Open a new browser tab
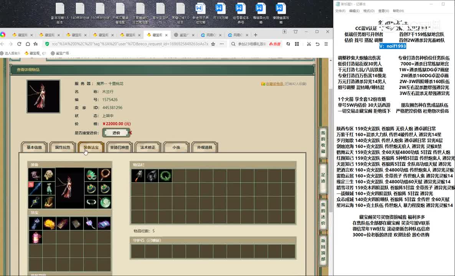The width and height of the screenshot is (455, 276). (256, 35)
